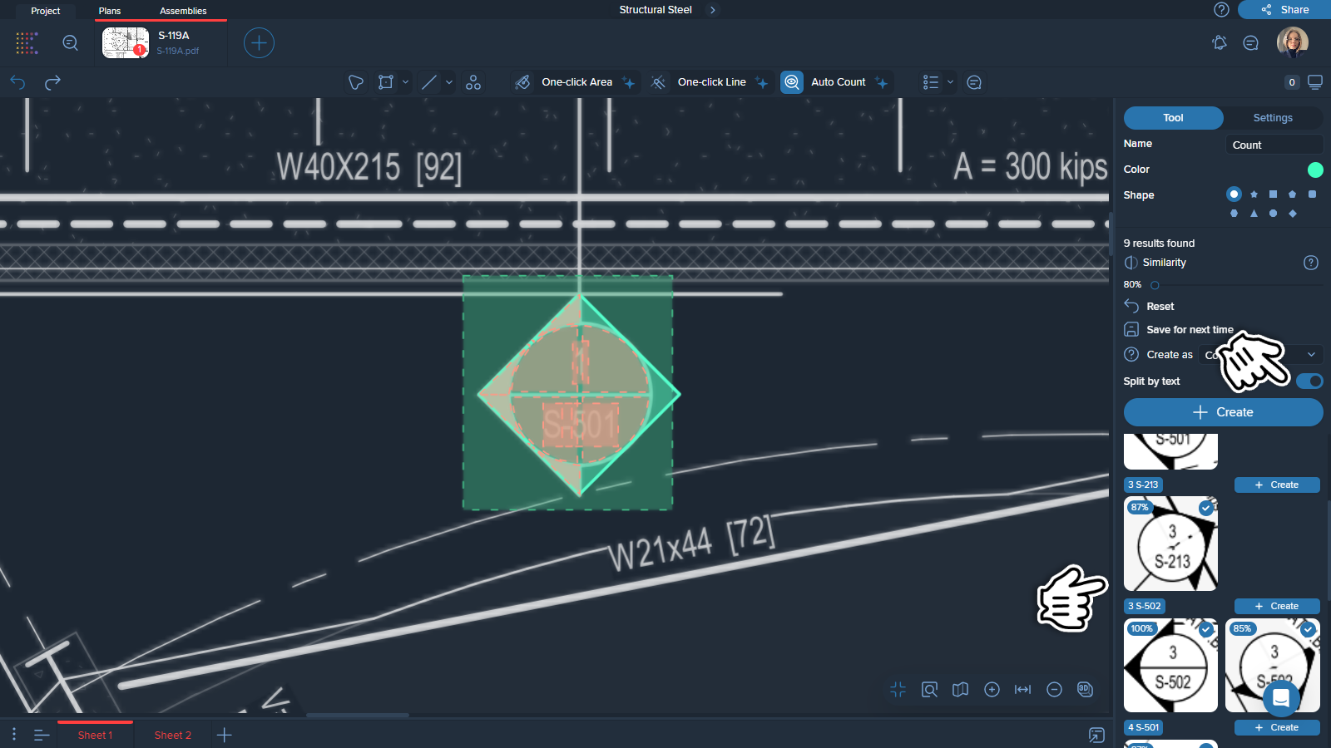This screenshot has height=748, width=1331.
Task: Click Create next to 4 S-501
Action: (x=1277, y=727)
